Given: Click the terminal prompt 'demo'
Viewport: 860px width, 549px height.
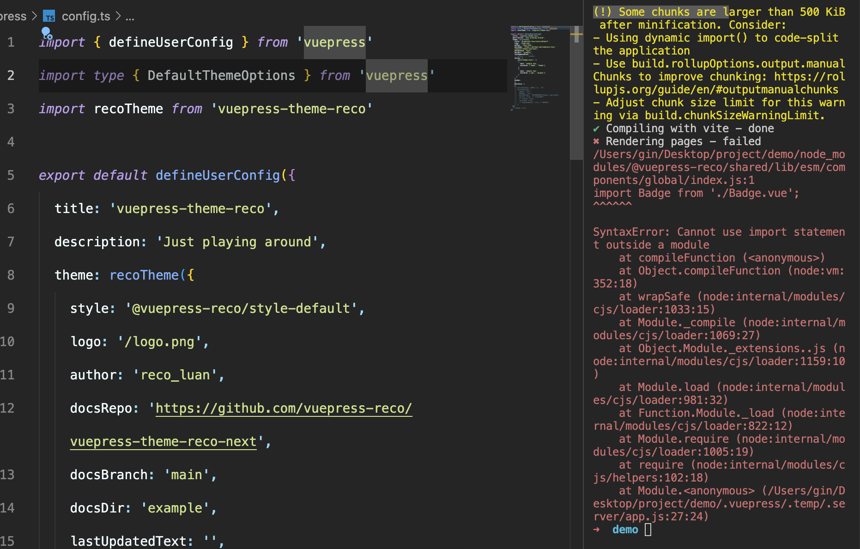Looking at the screenshot, I should pyautogui.click(x=625, y=530).
